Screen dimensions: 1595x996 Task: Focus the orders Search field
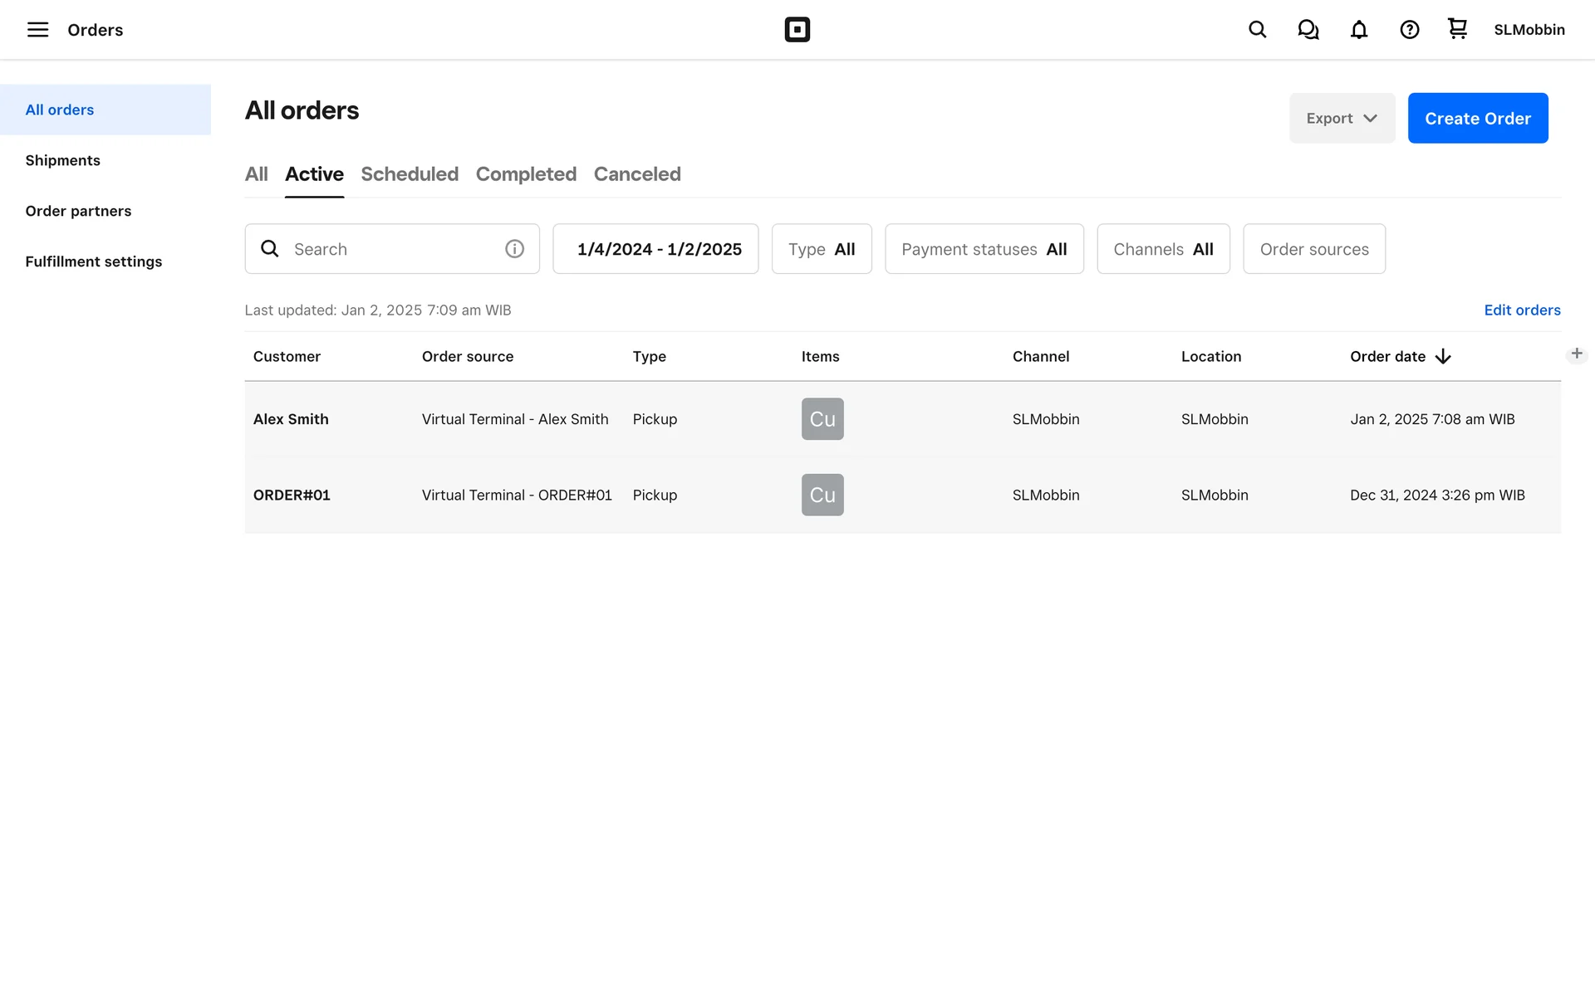(390, 249)
